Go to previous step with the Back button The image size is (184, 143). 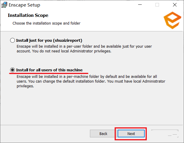click(103, 134)
